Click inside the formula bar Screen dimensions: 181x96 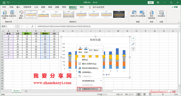(x=107, y=26)
